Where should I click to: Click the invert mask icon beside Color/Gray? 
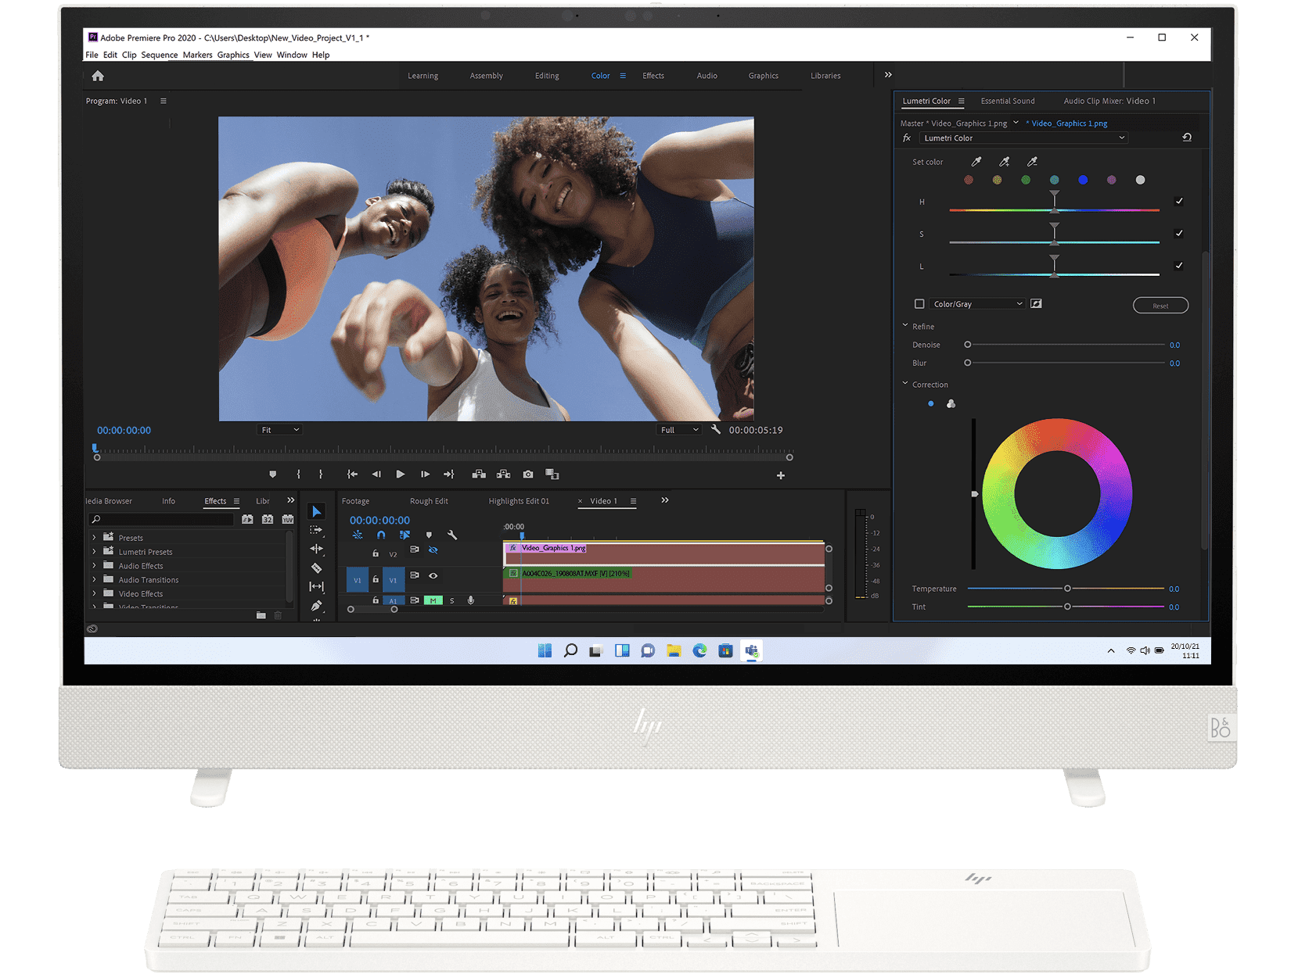tap(1036, 304)
